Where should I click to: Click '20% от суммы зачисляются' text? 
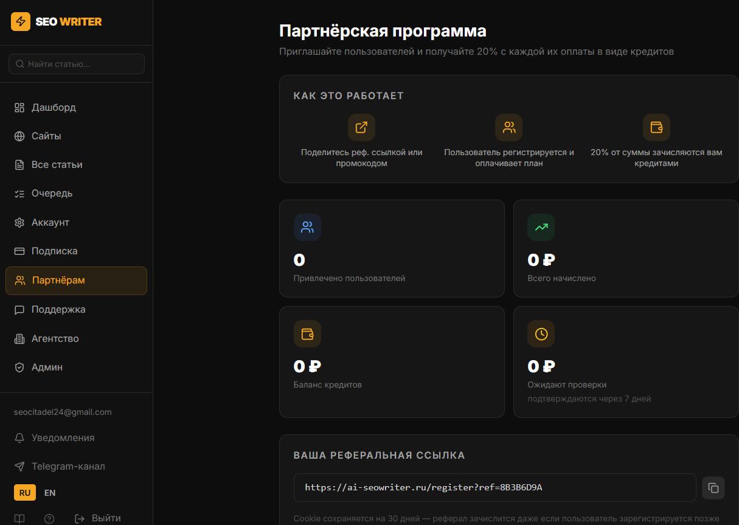[x=656, y=158]
